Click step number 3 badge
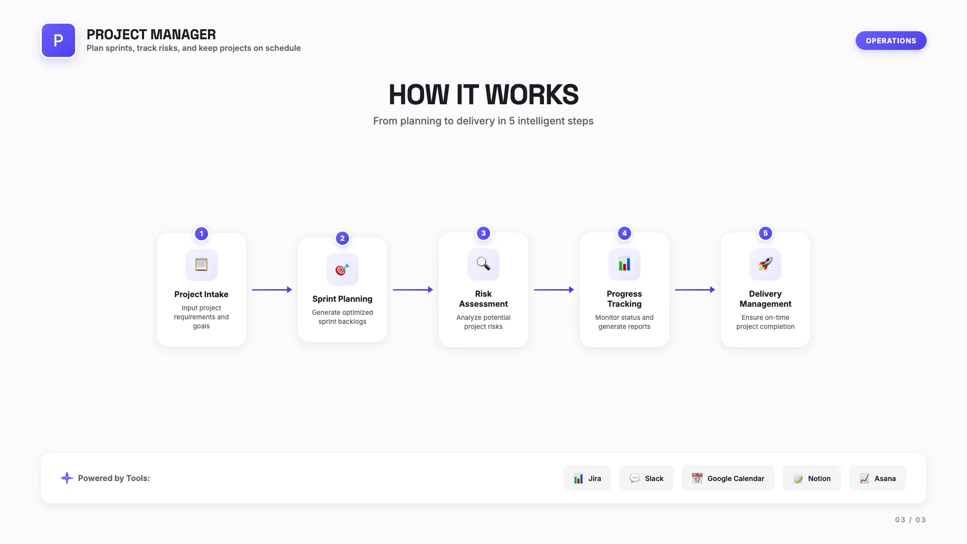Screen dimensions: 967x544 click(x=483, y=233)
